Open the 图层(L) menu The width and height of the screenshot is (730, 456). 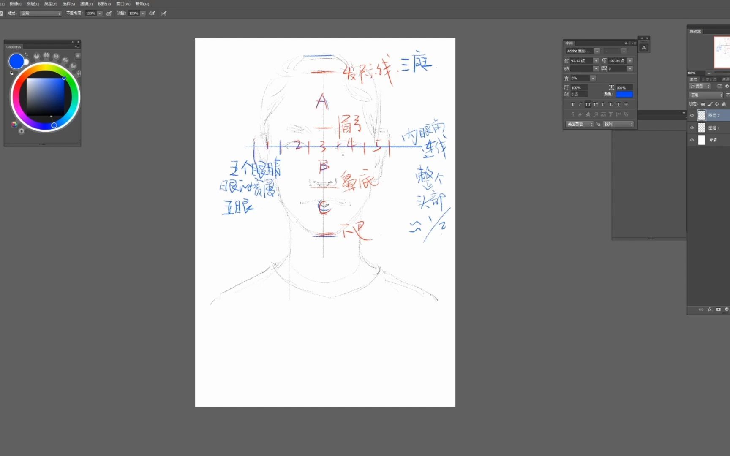[33, 4]
